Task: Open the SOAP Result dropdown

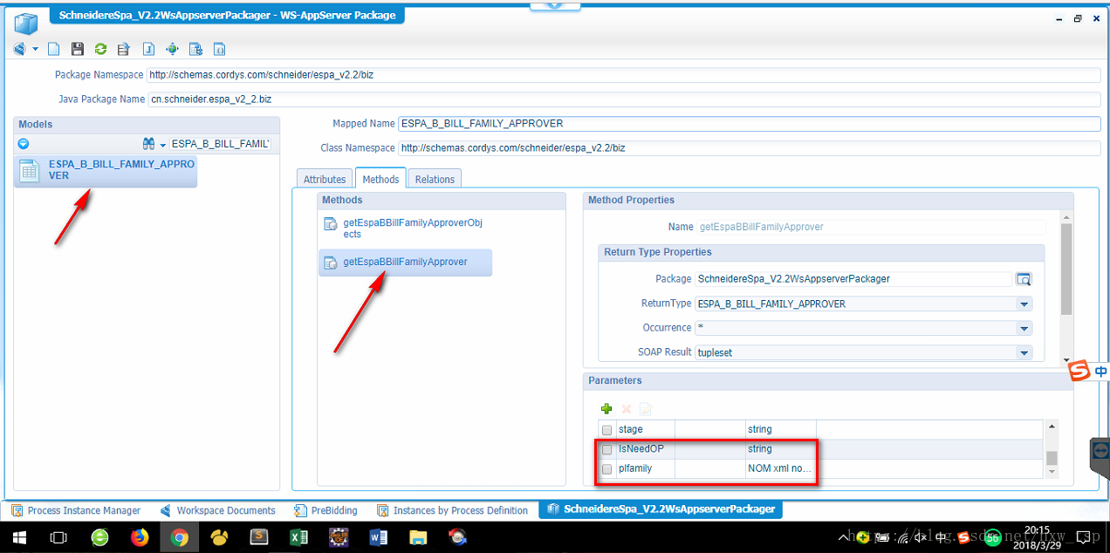Action: point(1024,353)
